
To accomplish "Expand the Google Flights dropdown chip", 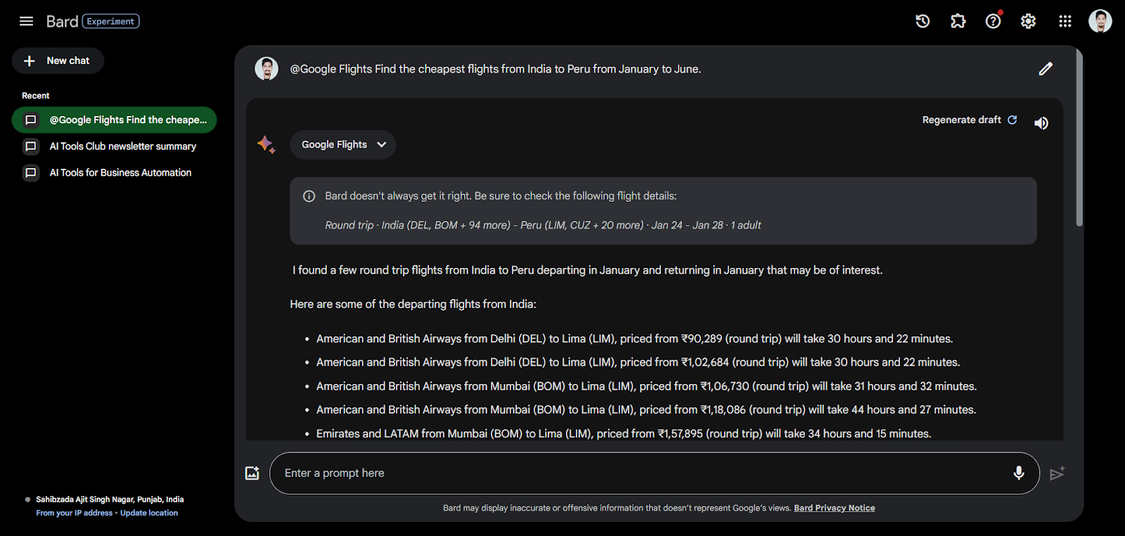I will pos(343,145).
